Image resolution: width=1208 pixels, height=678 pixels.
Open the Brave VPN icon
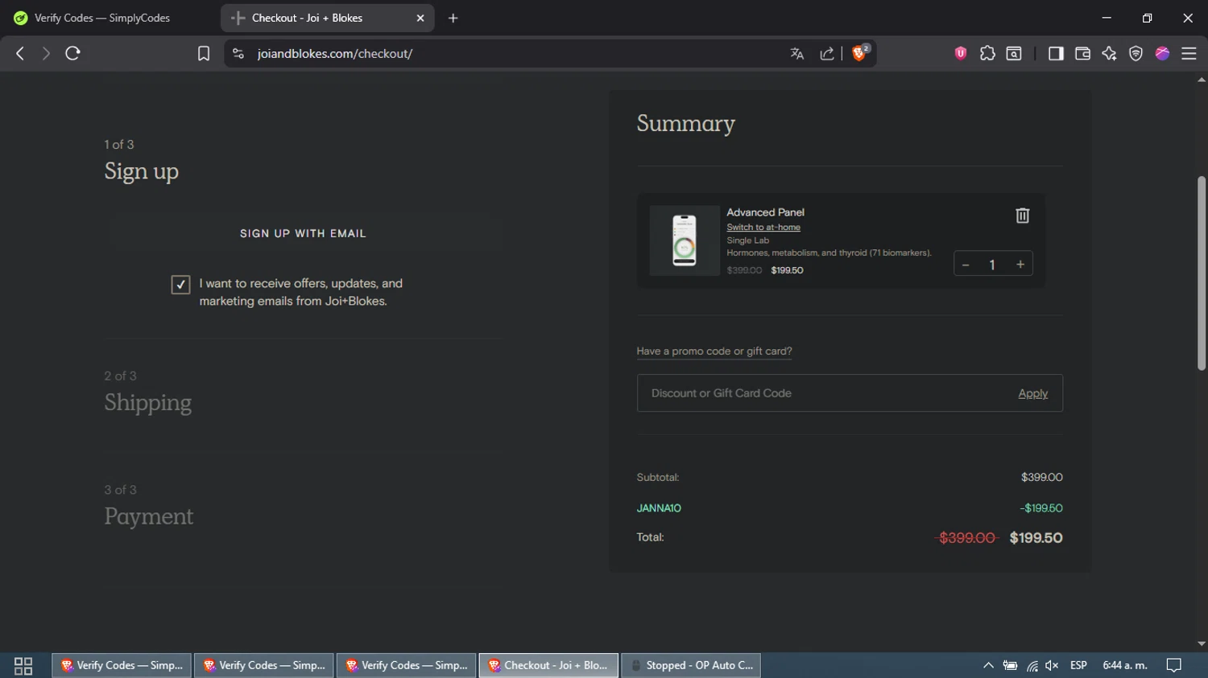1136,53
